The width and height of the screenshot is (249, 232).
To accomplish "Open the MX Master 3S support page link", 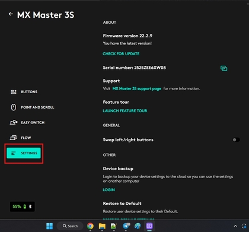I will [x=137, y=88].
